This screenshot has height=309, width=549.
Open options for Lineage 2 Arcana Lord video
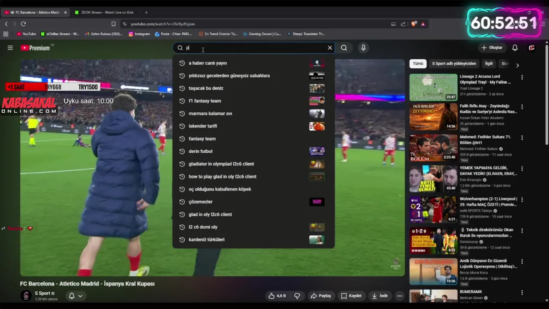(x=522, y=77)
